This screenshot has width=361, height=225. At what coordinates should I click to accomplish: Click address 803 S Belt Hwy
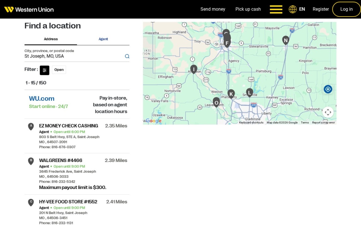(x=69, y=137)
